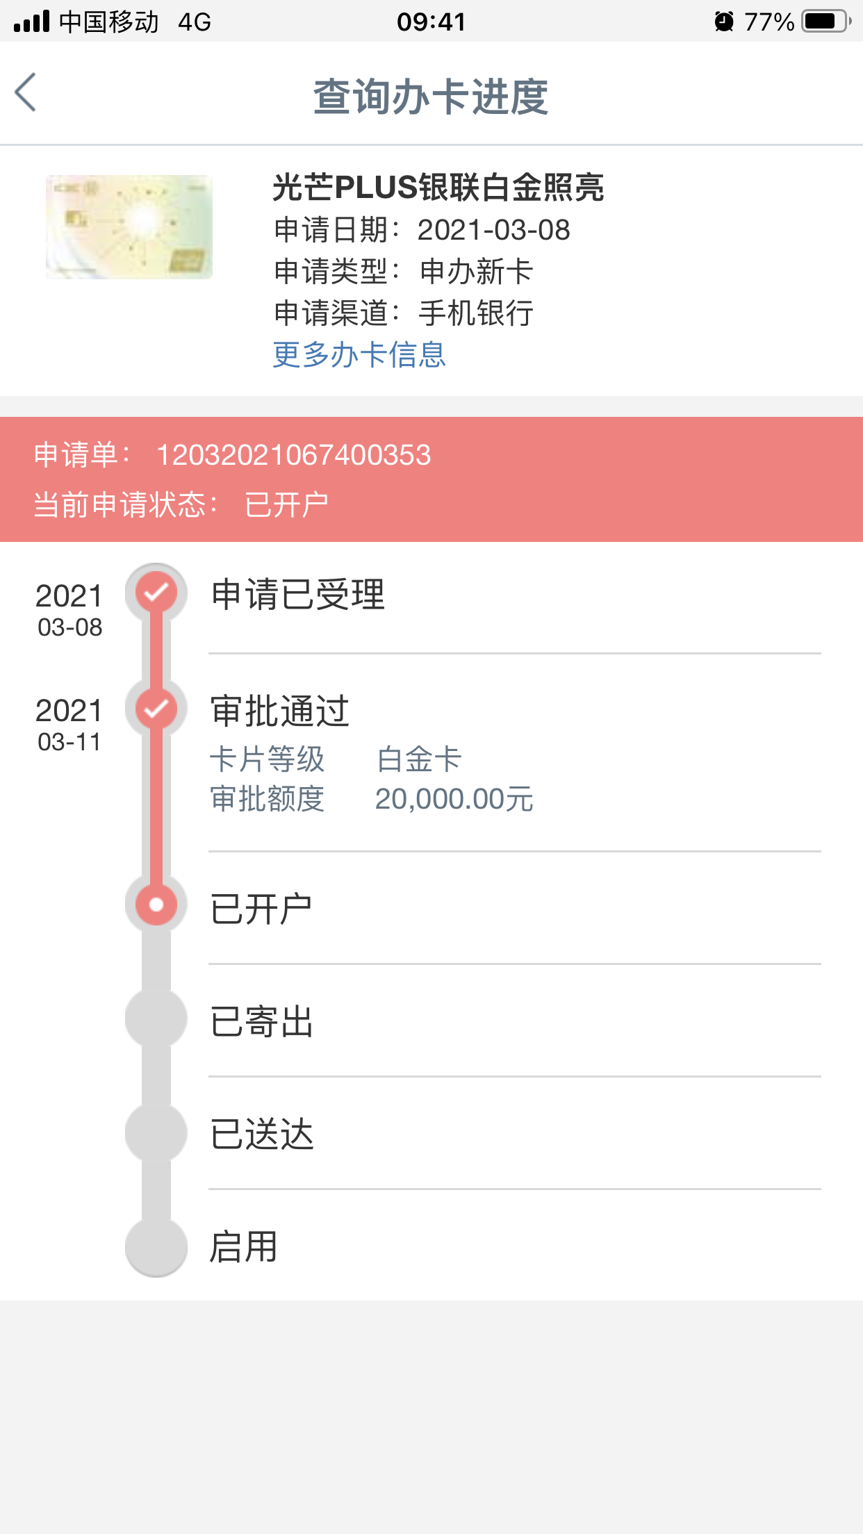Tap the 当前申请状态 status line
863x1534 pixels.
click(181, 504)
